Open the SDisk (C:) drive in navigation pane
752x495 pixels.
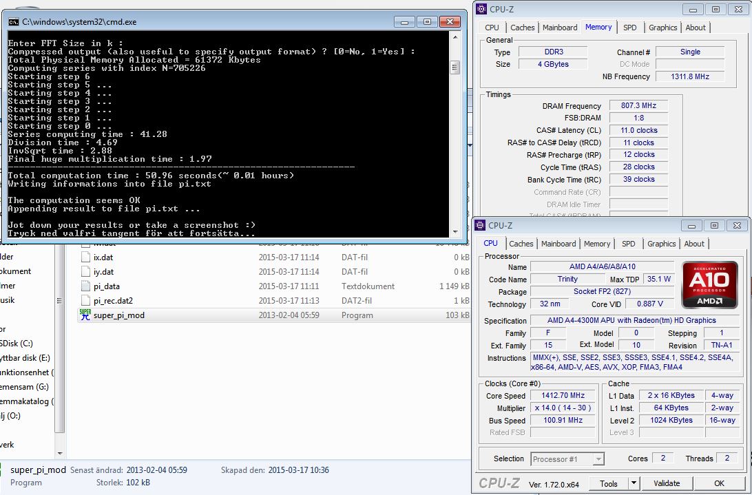pyautogui.click(x=17, y=344)
